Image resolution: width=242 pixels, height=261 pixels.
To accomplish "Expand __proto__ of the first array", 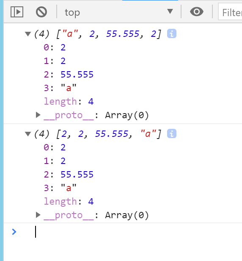I will pyautogui.click(x=38, y=115).
